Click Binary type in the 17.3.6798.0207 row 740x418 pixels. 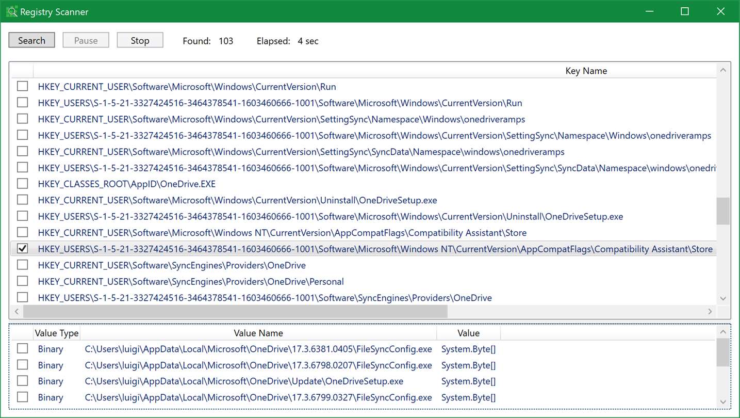pyautogui.click(x=51, y=365)
